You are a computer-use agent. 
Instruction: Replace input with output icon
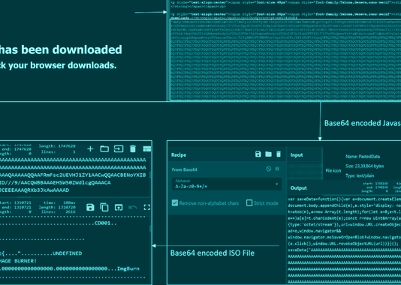coord(119,207)
